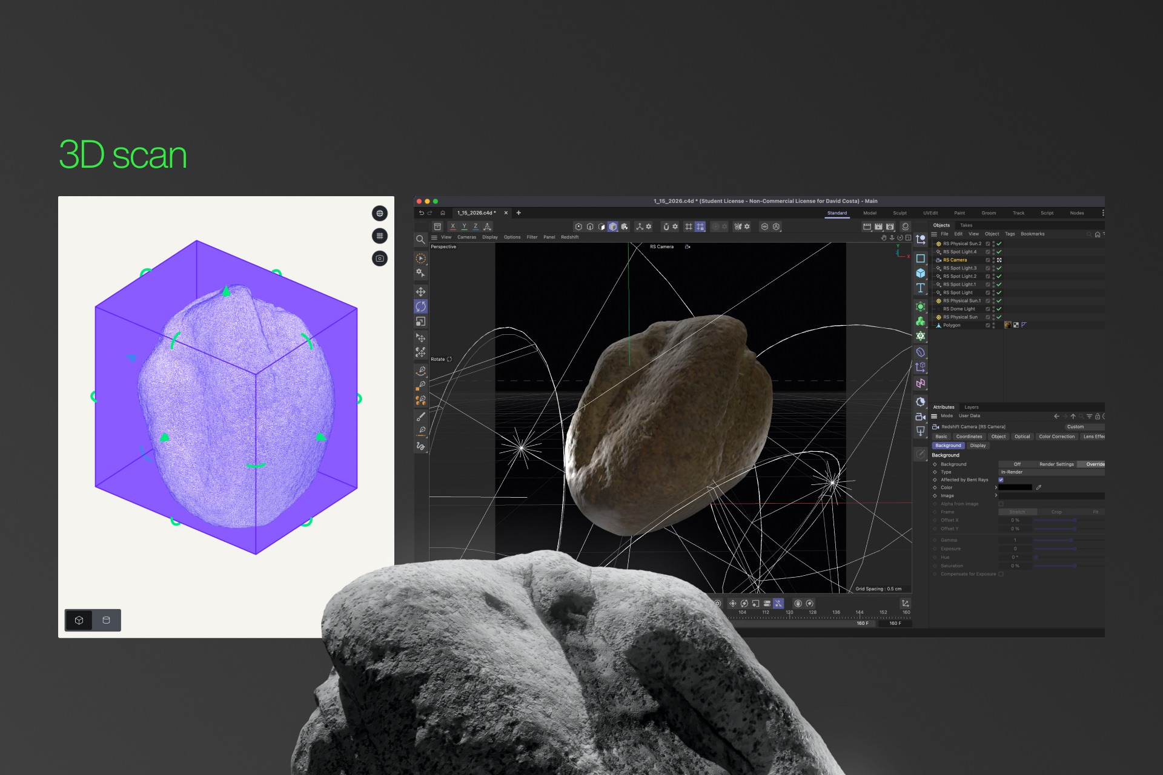
Task: Open the Attributes manager hamburger menu
Action: coord(934,416)
